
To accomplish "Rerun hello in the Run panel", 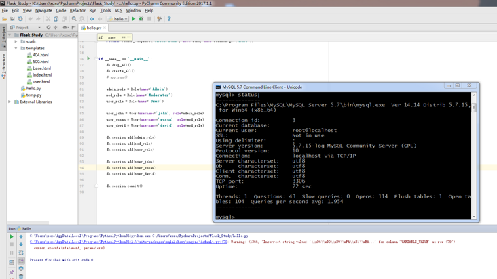I will (12, 237).
